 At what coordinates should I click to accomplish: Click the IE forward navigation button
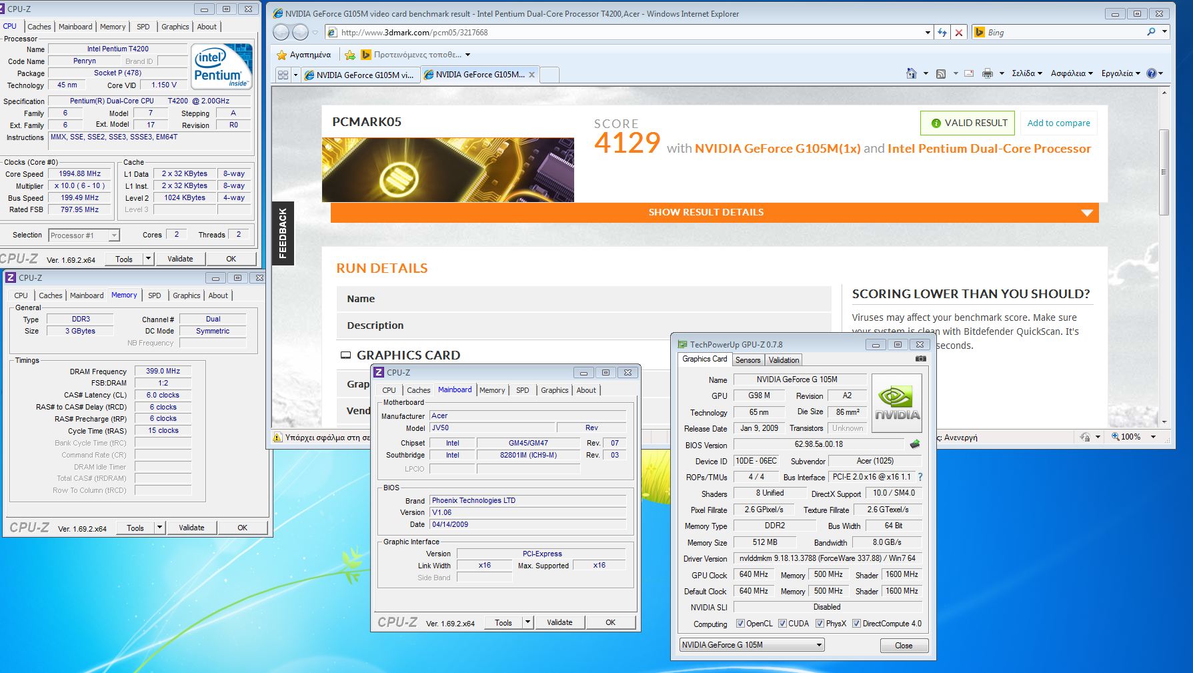(301, 32)
